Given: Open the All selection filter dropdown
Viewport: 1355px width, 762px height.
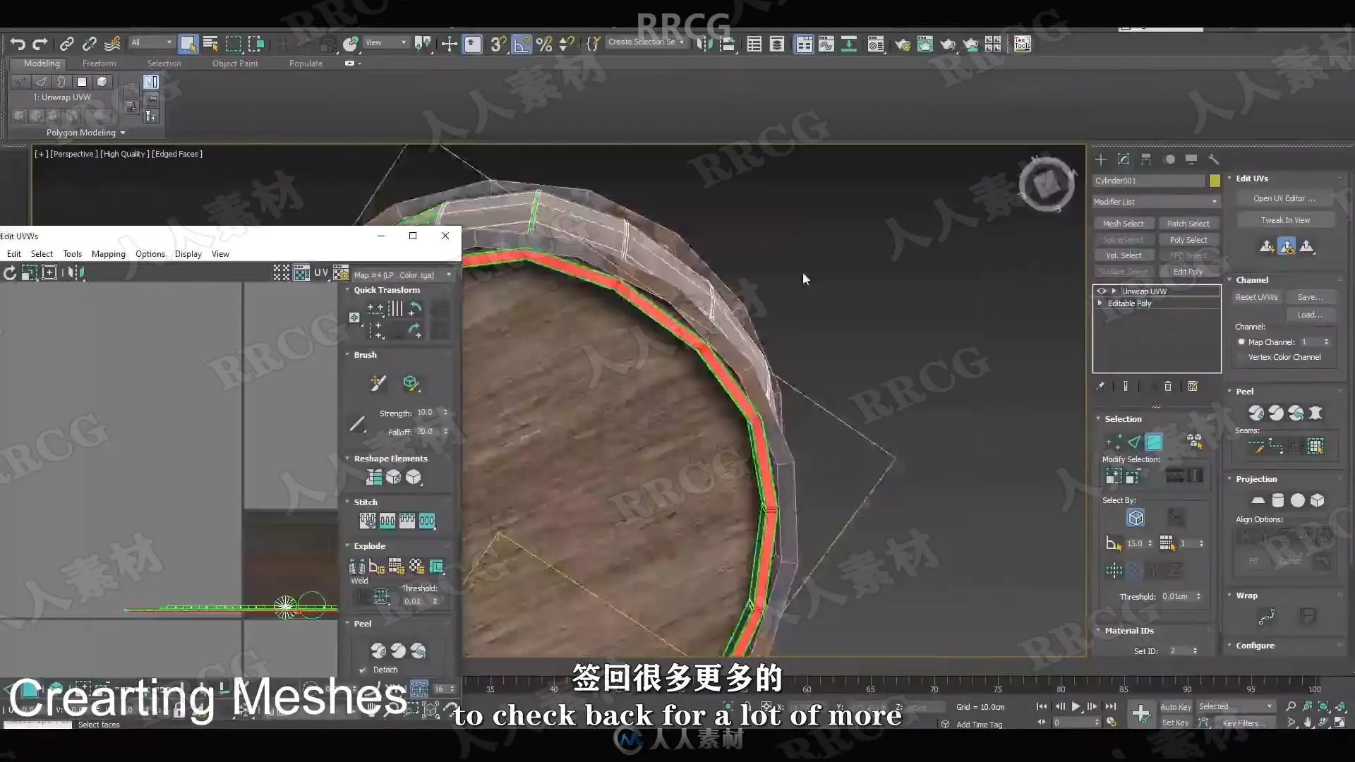Looking at the screenshot, I should tap(151, 42).
